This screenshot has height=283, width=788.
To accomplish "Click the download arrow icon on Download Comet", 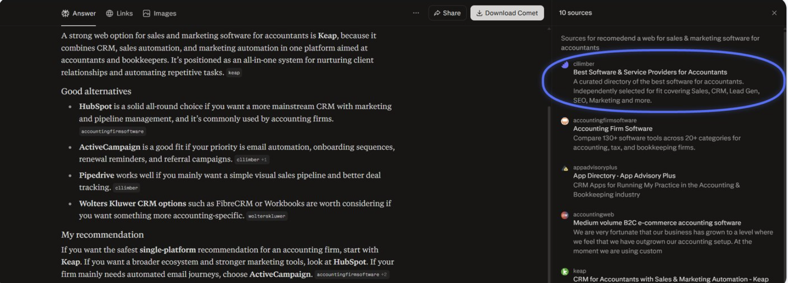I will tap(479, 13).
